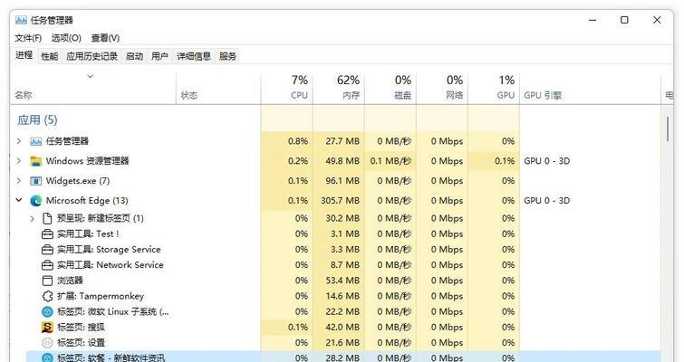This screenshot has height=362, width=684.
Task: Click the 0.8% CPU value for 任务管理器
Action: 298,141
